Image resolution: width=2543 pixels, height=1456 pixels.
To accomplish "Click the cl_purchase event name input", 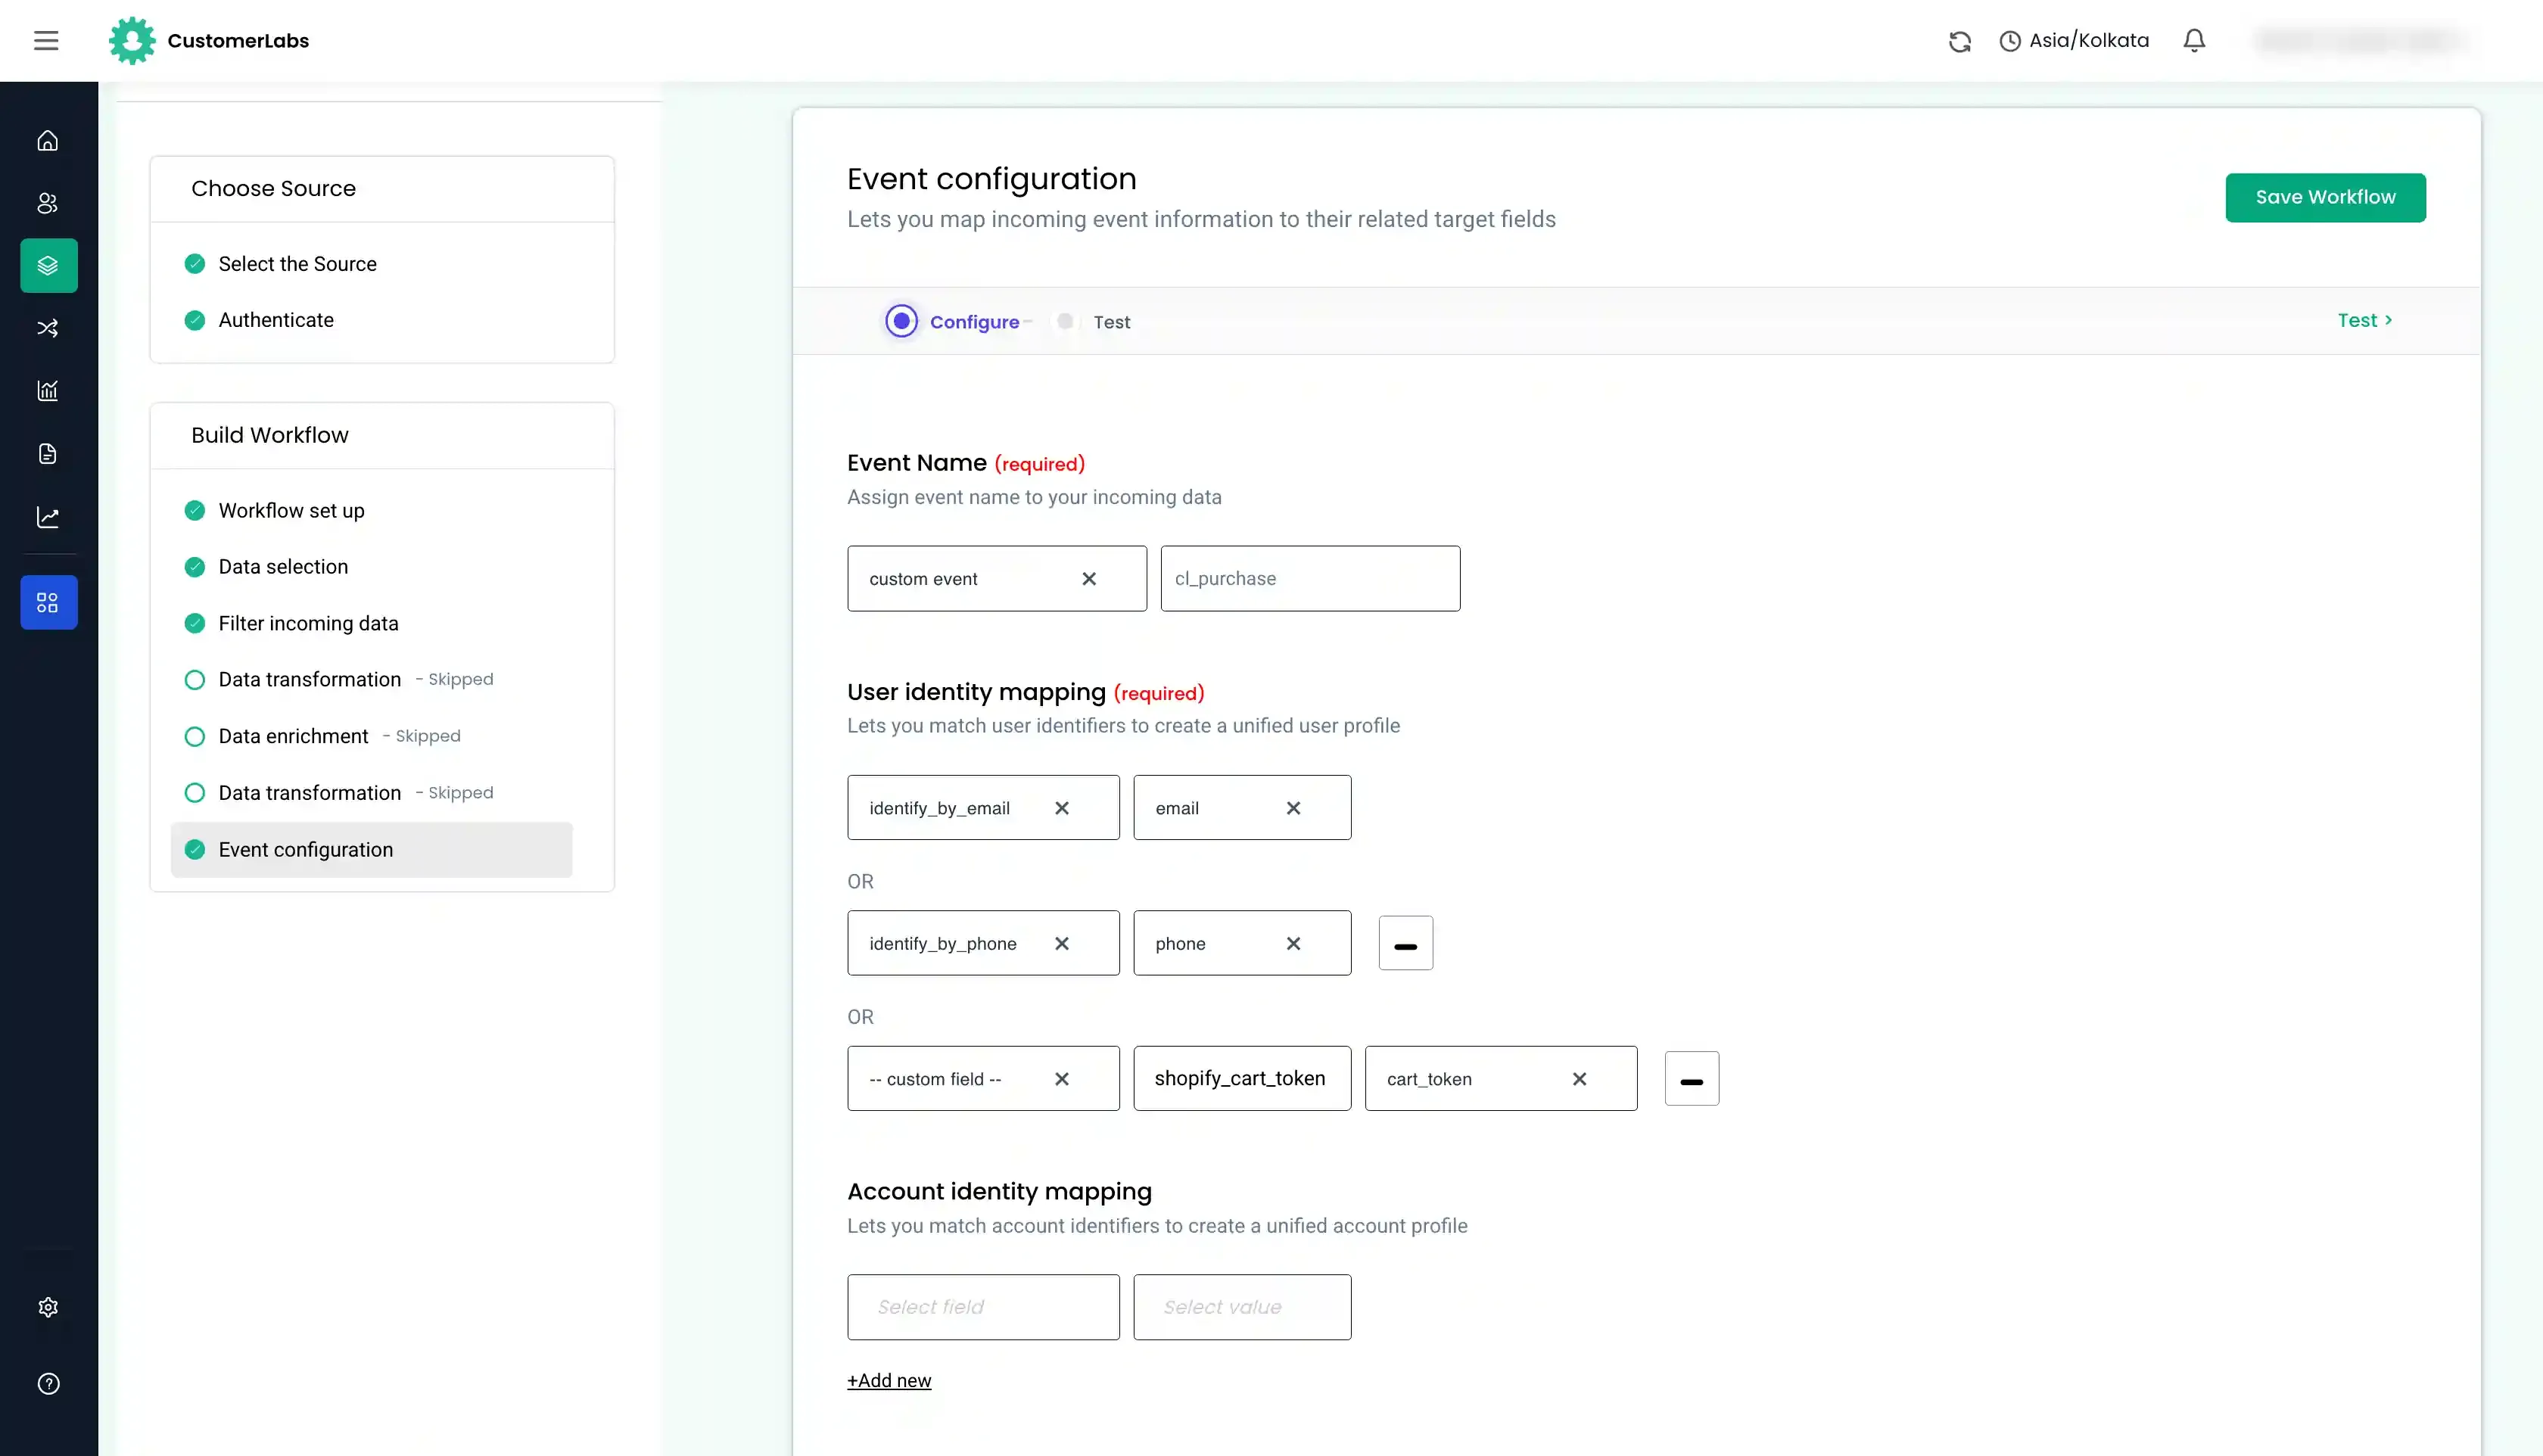I will click(1310, 579).
